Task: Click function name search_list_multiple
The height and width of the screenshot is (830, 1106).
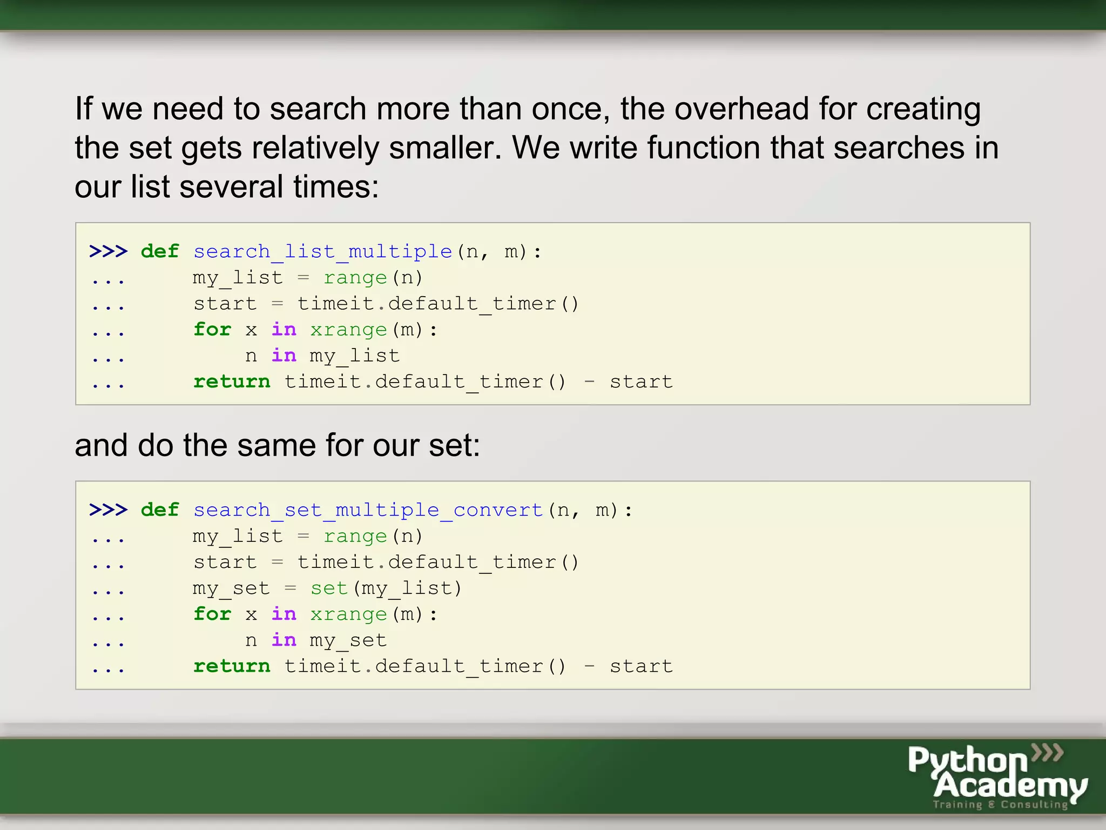Action: (322, 252)
